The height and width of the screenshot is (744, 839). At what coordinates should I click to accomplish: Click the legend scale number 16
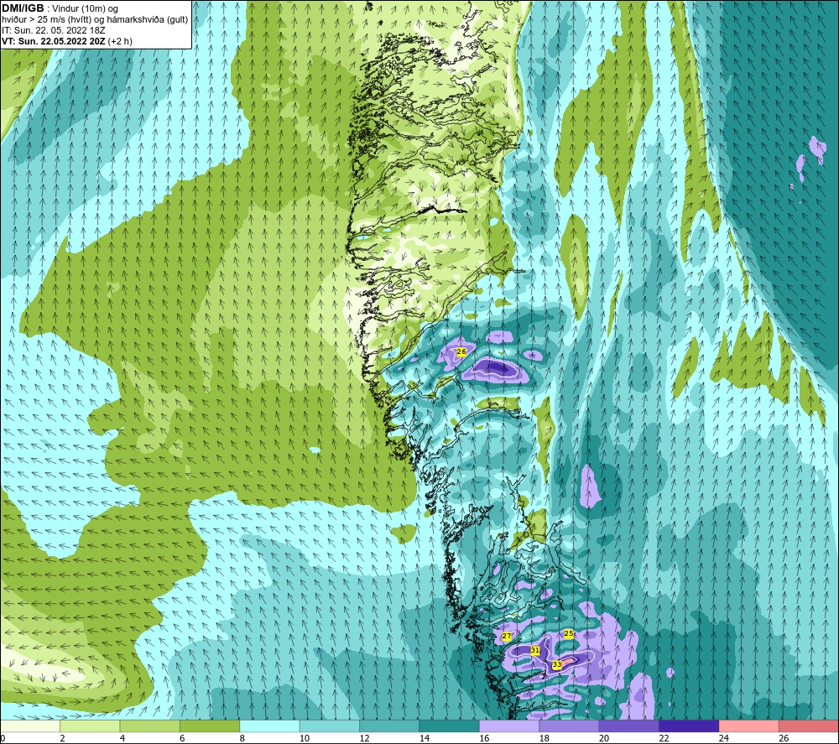point(484,739)
